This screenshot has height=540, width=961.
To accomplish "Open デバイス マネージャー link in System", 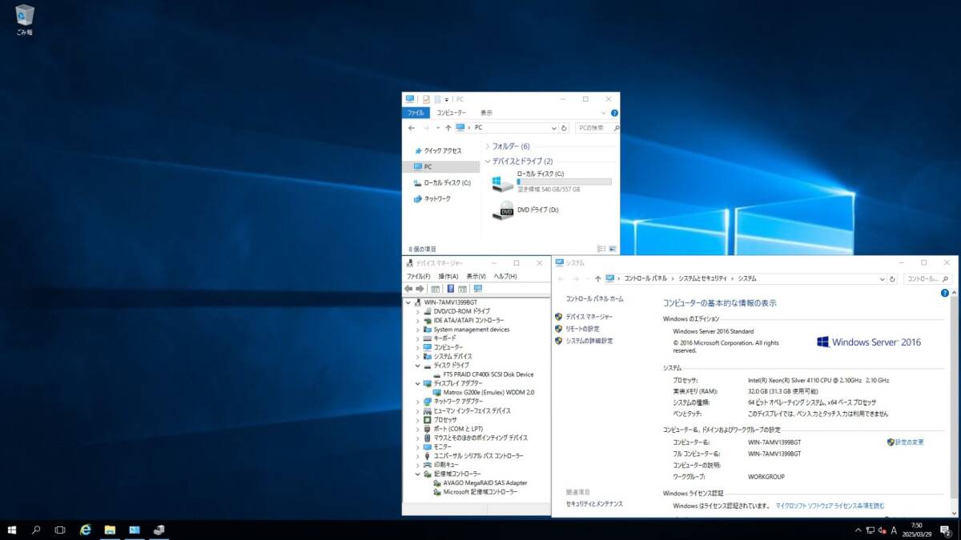I will pos(589,317).
